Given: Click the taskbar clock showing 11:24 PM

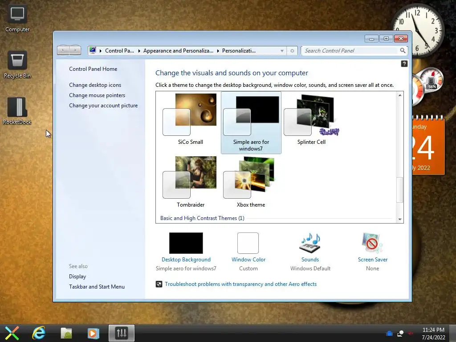Looking at the screenshot, I should point(433,333).
